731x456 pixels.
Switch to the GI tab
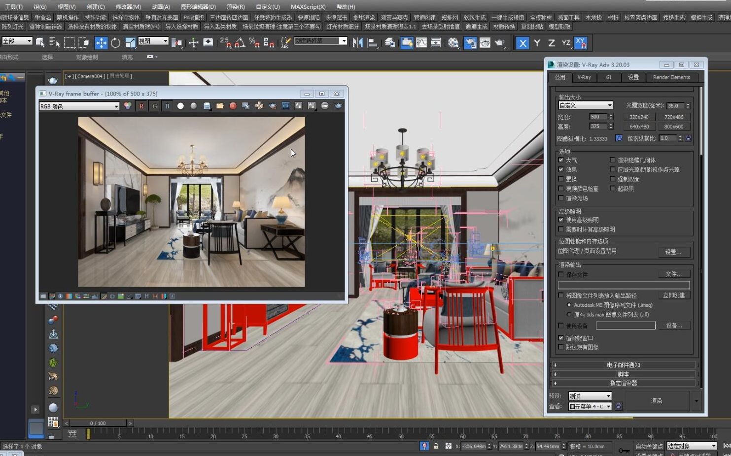coord(609,77)
